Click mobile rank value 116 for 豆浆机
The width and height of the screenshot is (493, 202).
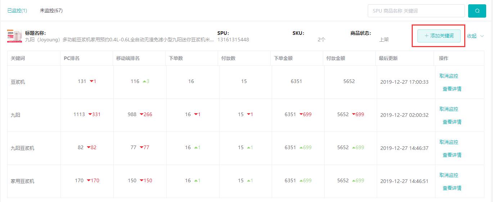[x=135, y=81]
